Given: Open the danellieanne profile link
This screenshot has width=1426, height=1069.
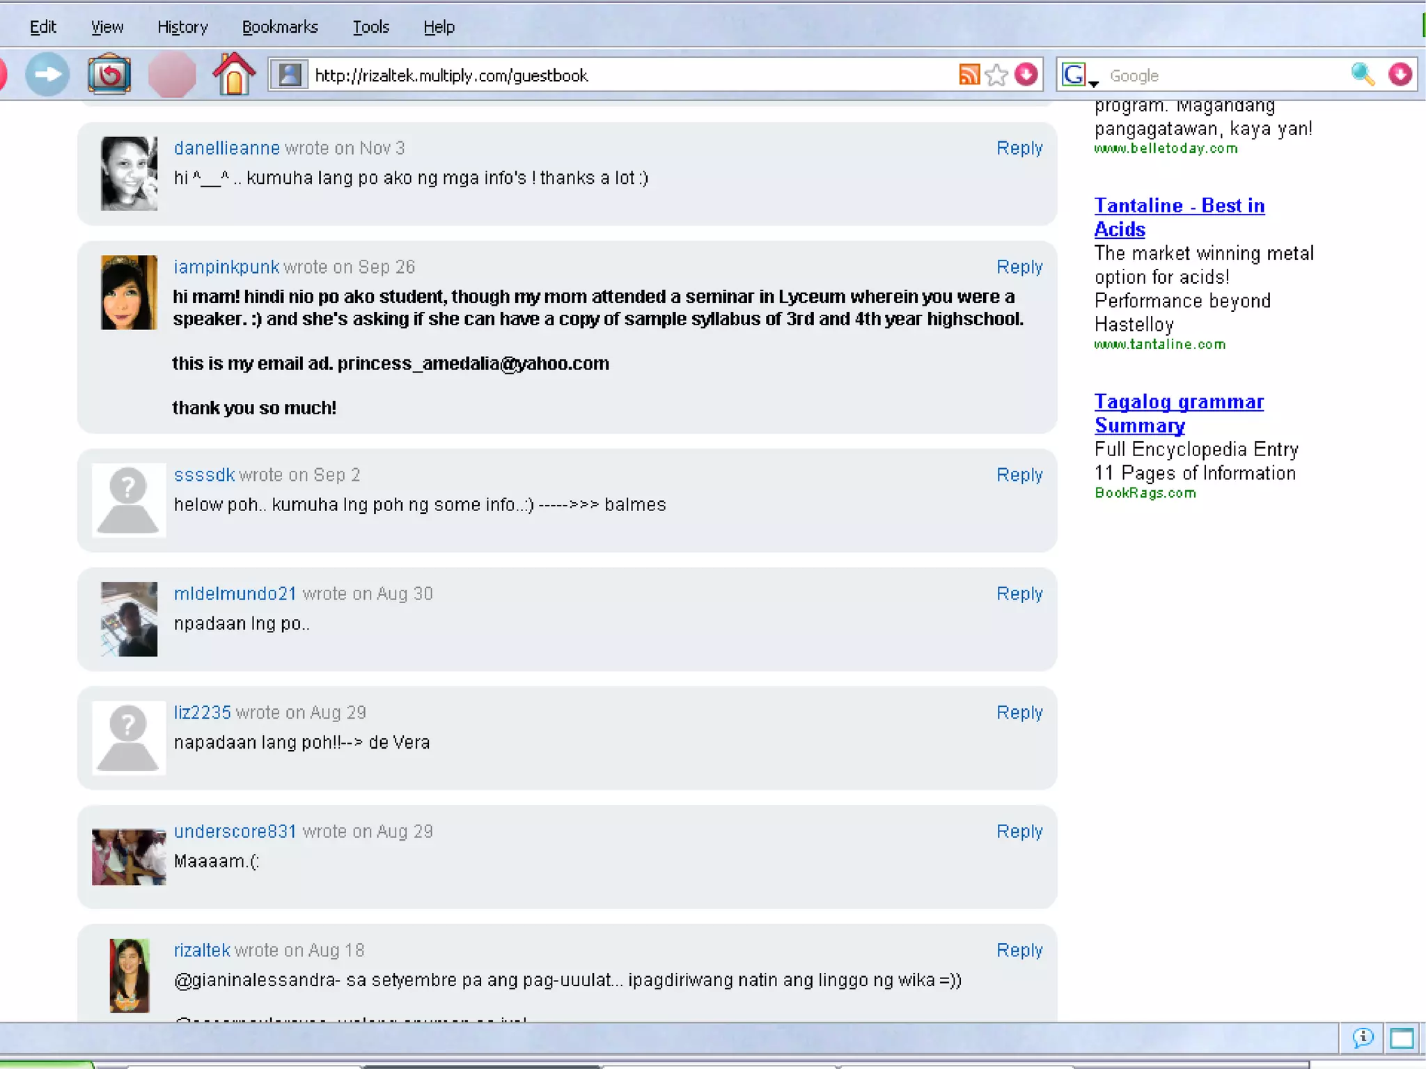Looking at the screenshot, I should [x=226, y=148].
